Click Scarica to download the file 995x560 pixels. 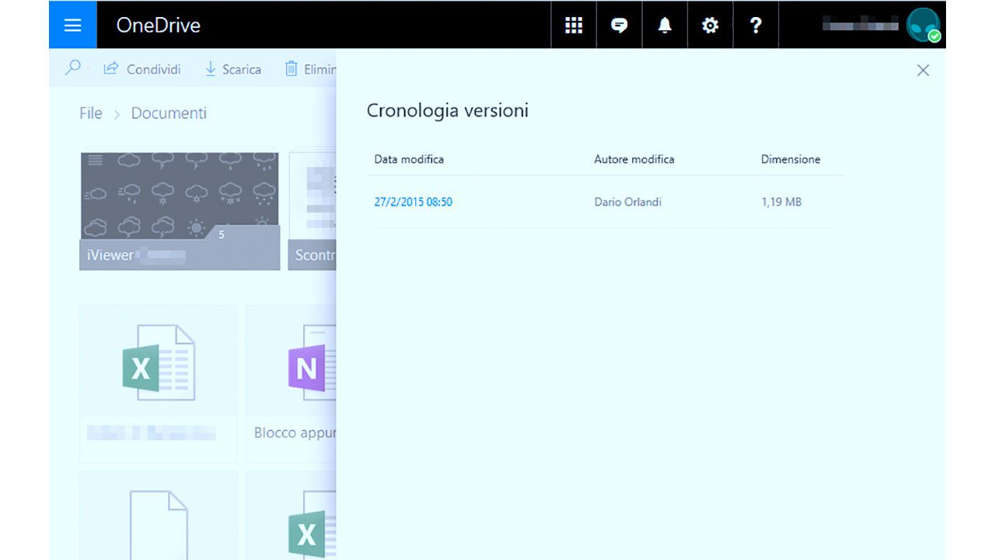(x=232, y=69)
